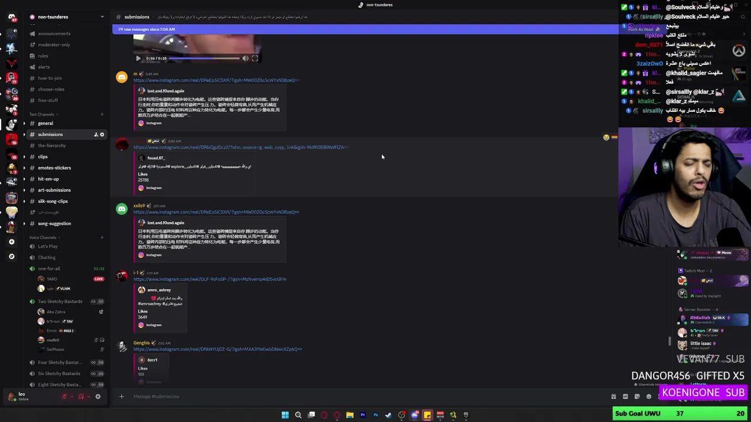
Task: Toggle video fullscreen icon
Action: coord(255,59)
